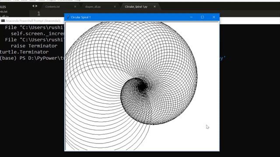Close the Contents.txt tab

click(x=75, y=7)
